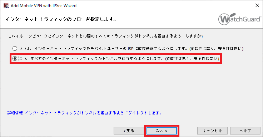Image resolution: width=263 pixels, height=137 pixels.
Task: Click the wizard title bar app icon
Action: [6, 5]
